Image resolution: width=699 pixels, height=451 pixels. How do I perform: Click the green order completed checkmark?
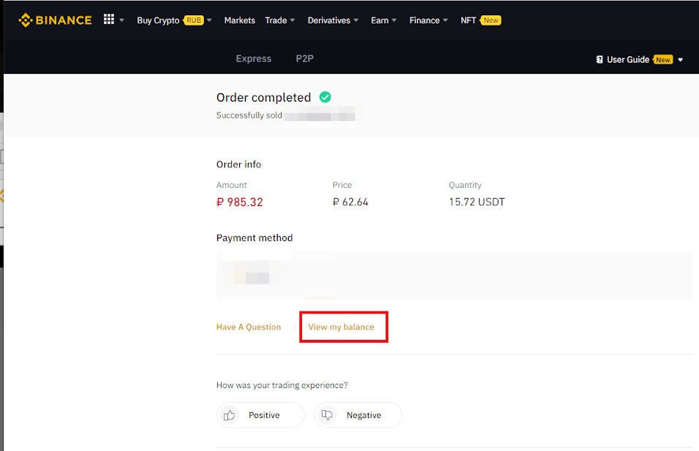point(325,97)
